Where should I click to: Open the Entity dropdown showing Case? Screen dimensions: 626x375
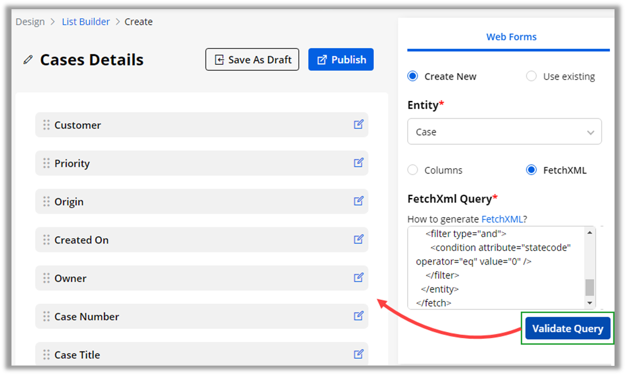point(504,132)
